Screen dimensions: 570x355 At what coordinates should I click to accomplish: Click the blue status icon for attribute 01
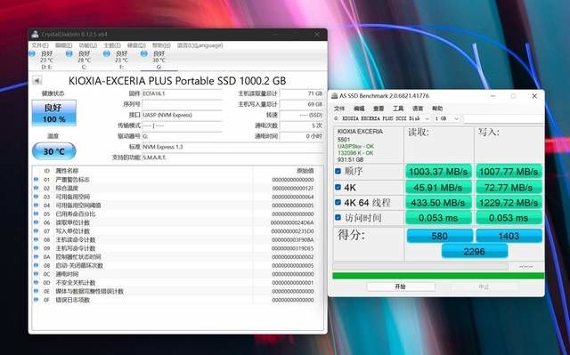pyautogui.click(x=36, y=180)
